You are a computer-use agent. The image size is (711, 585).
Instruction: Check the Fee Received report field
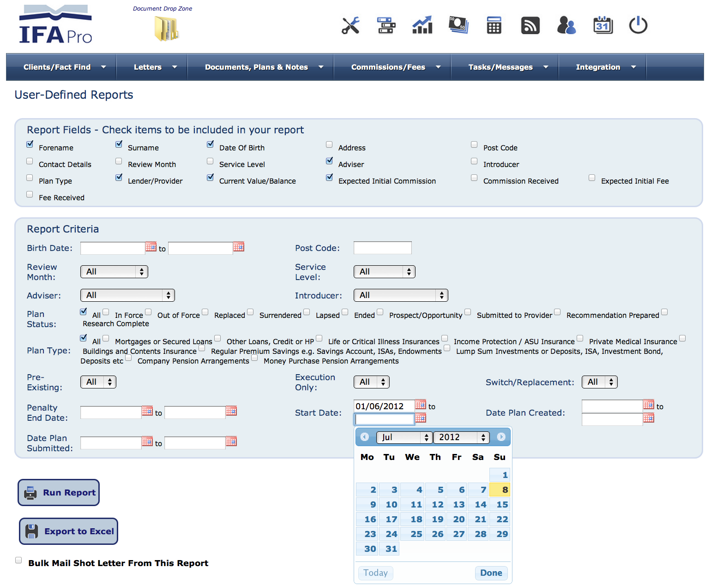(x=30, y=194)
